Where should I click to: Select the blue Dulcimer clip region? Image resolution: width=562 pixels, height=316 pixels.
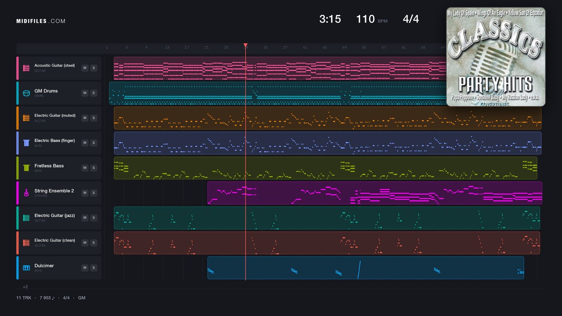[366, 268]
